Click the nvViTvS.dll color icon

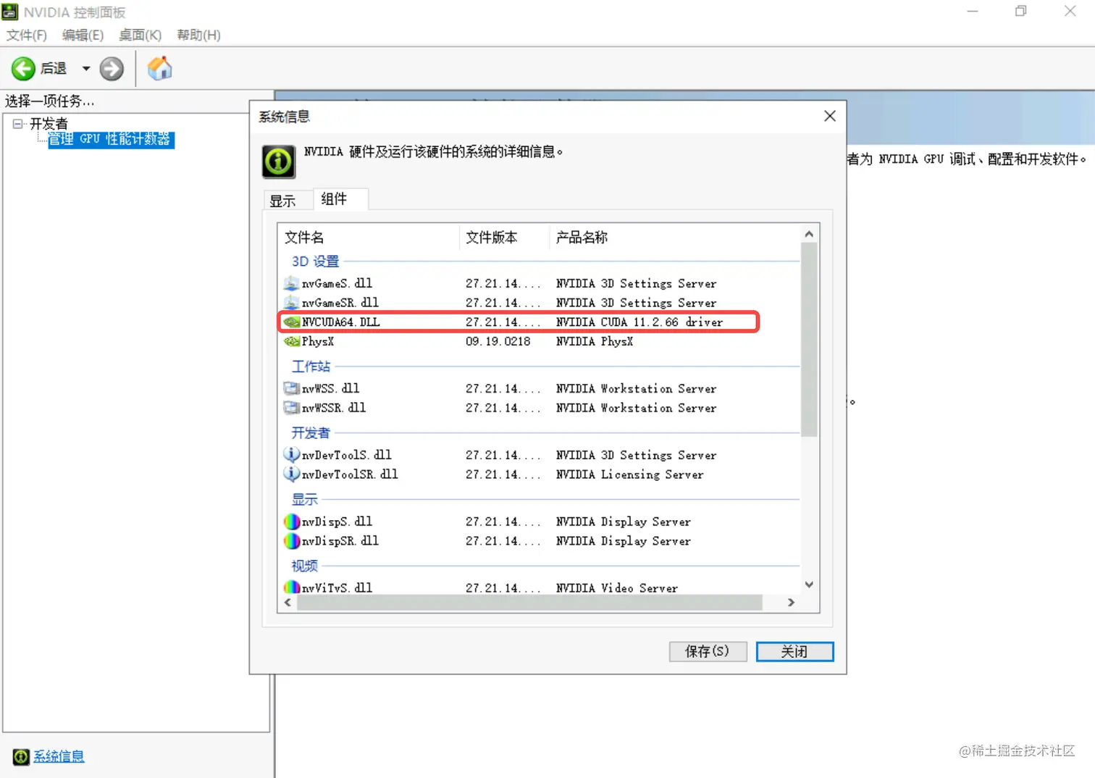point(292,587)
